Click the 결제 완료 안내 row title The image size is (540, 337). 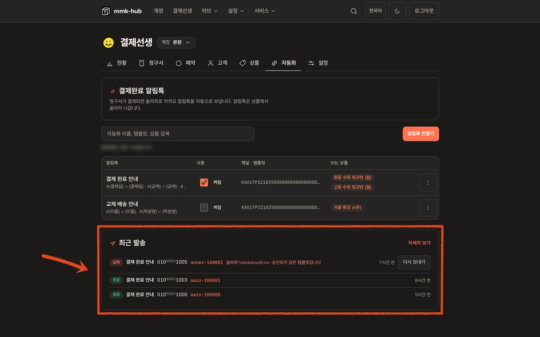coord(122,179)
